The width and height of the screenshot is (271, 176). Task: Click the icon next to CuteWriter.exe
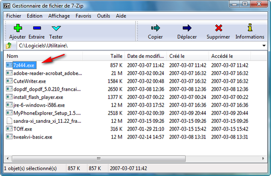(9, 81)
